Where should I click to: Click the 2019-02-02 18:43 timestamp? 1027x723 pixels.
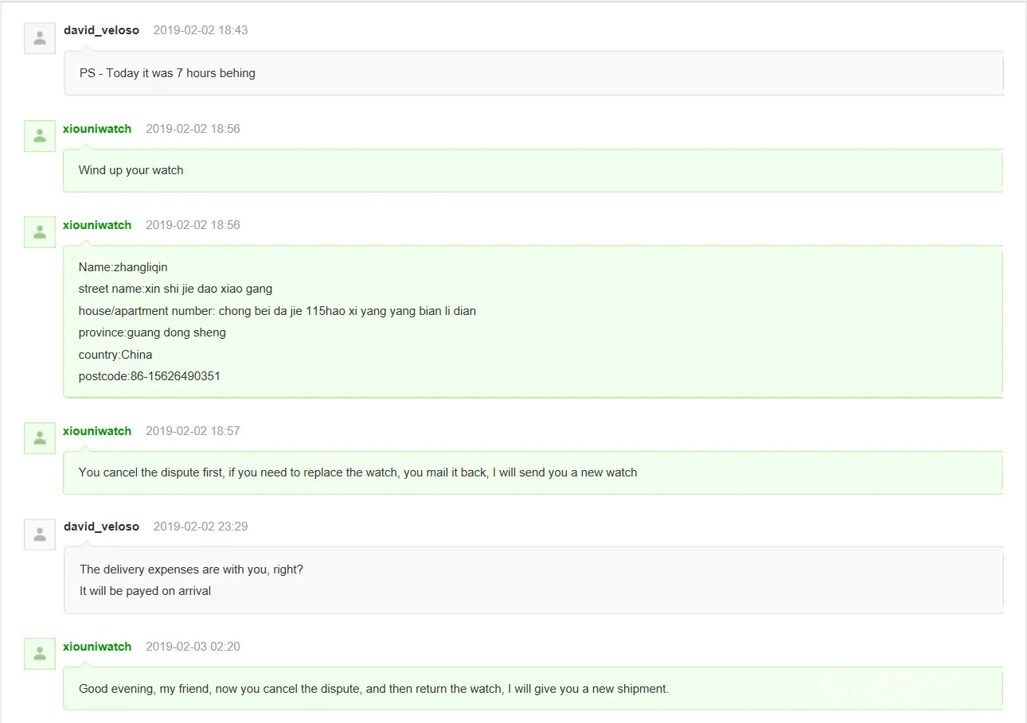pos(200,30)
